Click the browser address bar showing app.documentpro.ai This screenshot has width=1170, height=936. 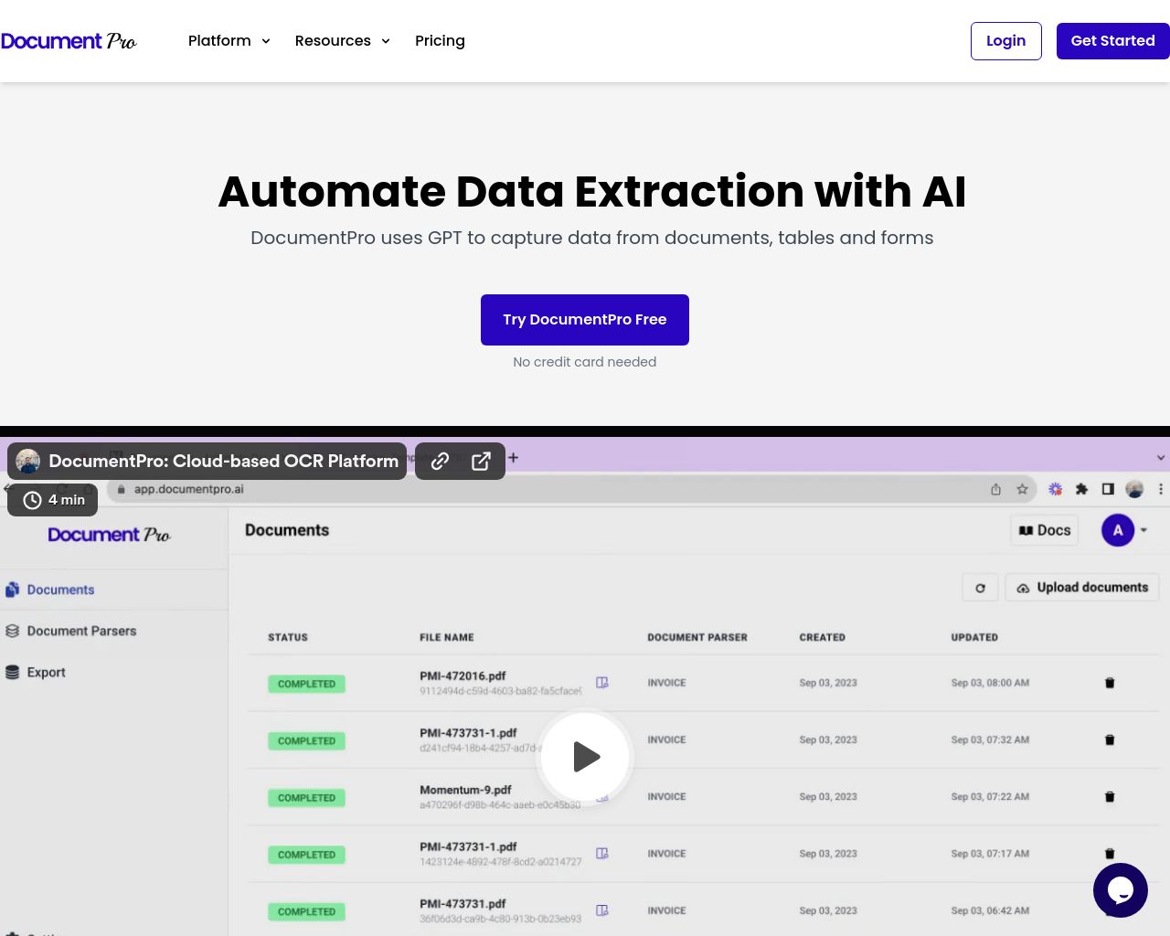pyautogui.click(x=189, y=489)
